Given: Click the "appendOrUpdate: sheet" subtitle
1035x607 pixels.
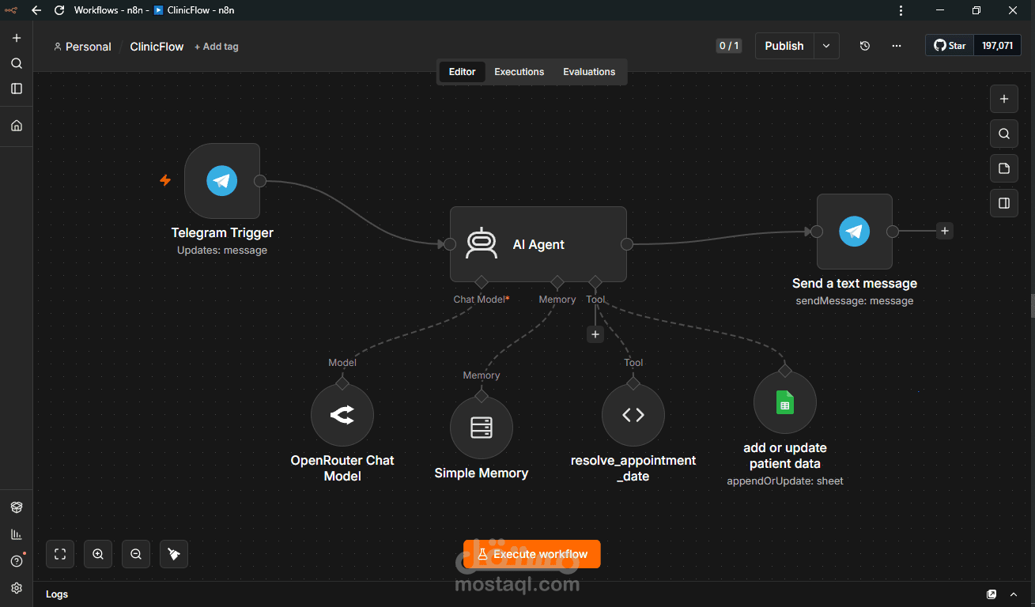Looking at the screenshot, I should [x=785, y=481].
